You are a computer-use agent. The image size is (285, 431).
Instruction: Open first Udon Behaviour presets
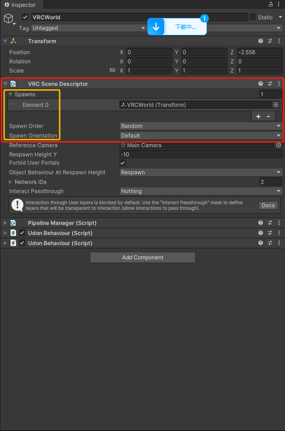point(270,233)
